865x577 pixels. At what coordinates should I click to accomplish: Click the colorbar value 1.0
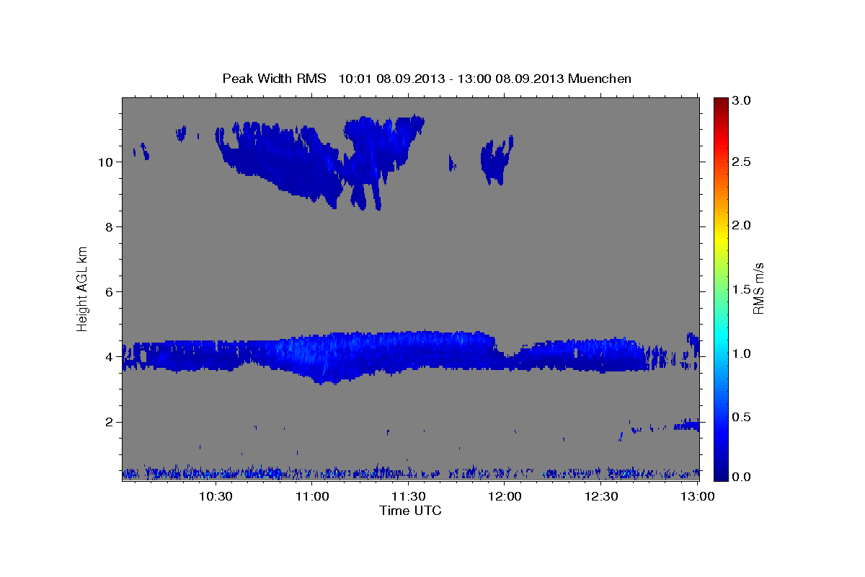click(742, 353)
